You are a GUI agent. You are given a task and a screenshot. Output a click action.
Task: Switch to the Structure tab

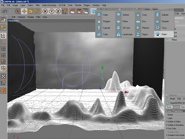coord(179,10)
